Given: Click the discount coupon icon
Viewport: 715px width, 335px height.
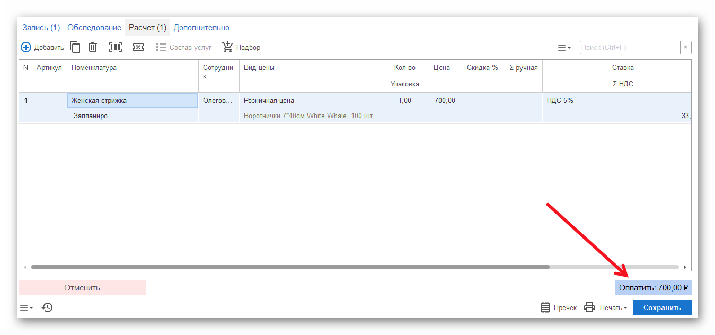Looking at the screenshot, I should (138, 47).
